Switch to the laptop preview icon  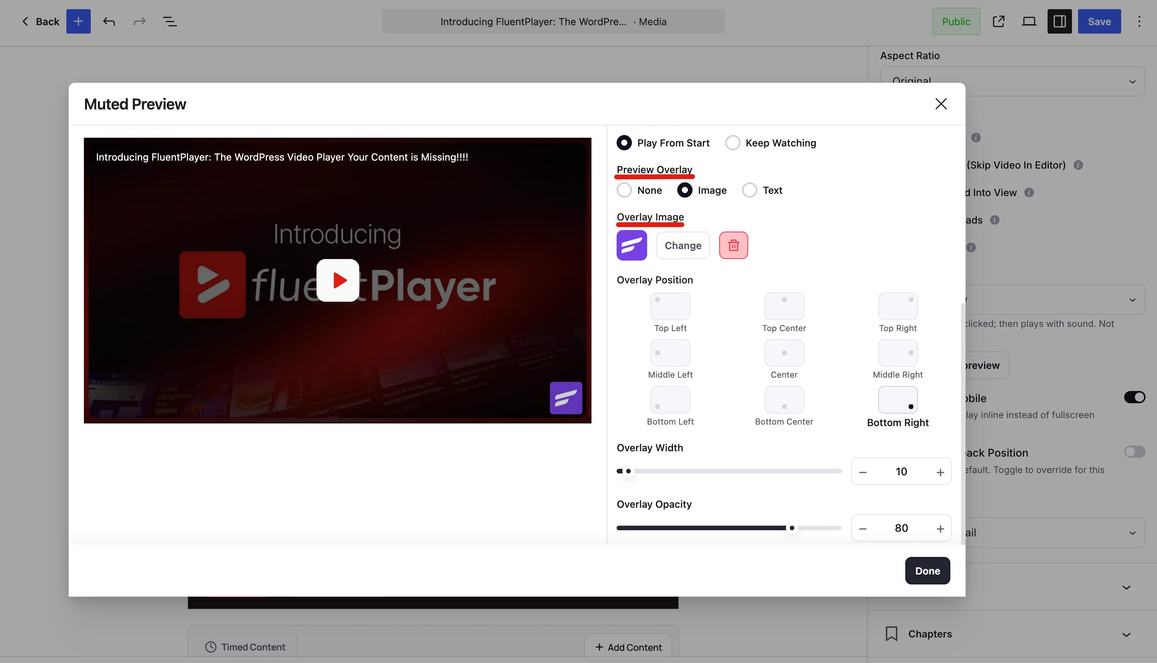(1028, 21)
